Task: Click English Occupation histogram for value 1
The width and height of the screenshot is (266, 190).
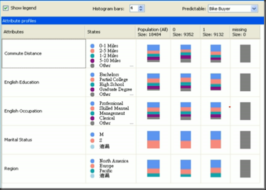Action: click(215, 111)
